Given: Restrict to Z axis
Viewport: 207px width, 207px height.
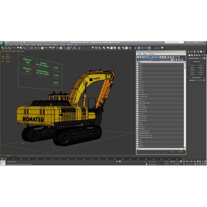Looking at the screenshot, I should click(x=142, y=48).
